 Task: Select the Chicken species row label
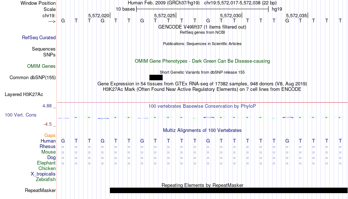[x=47, y=168]
